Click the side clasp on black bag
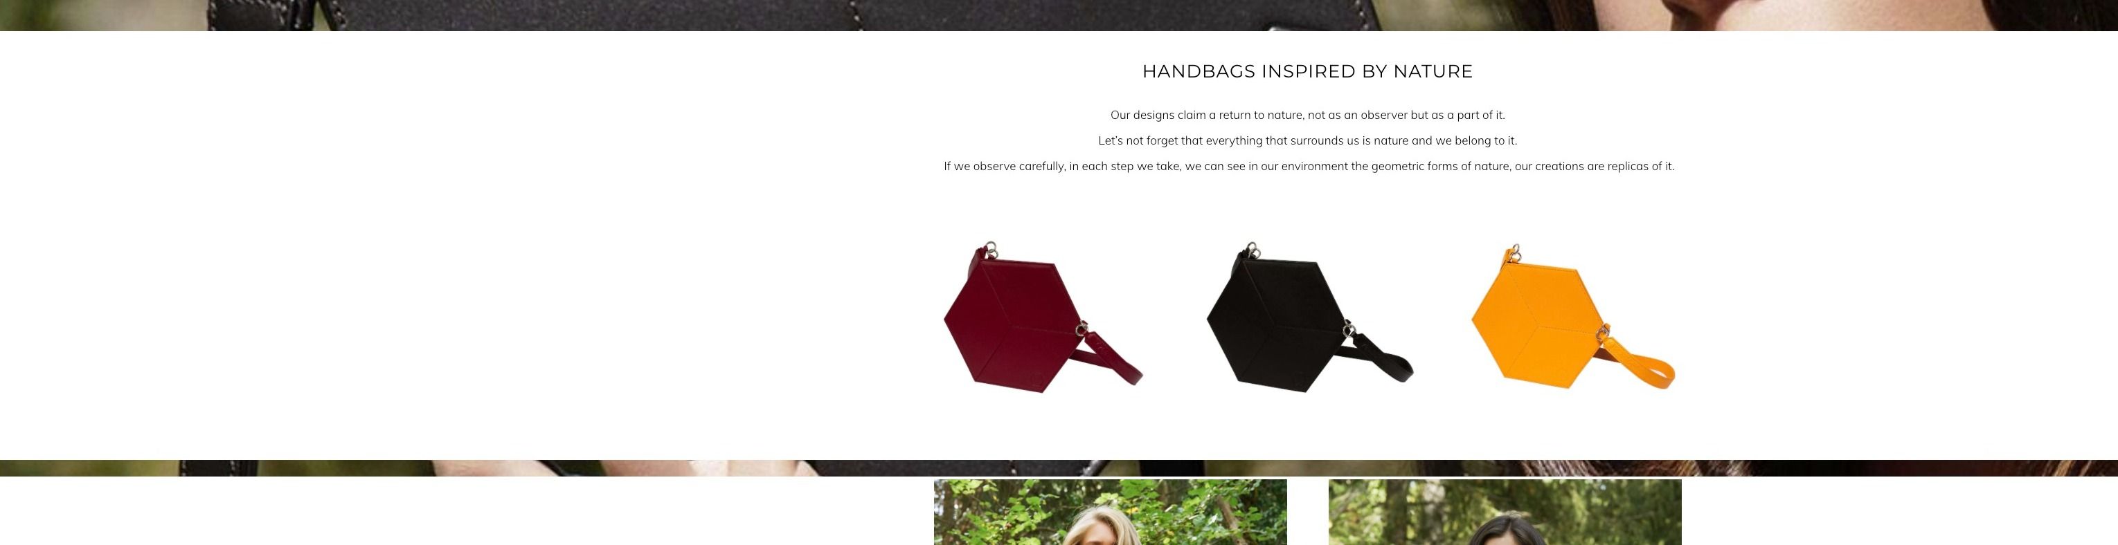This screenshot has width=2118, height=545. (1347, 329)
